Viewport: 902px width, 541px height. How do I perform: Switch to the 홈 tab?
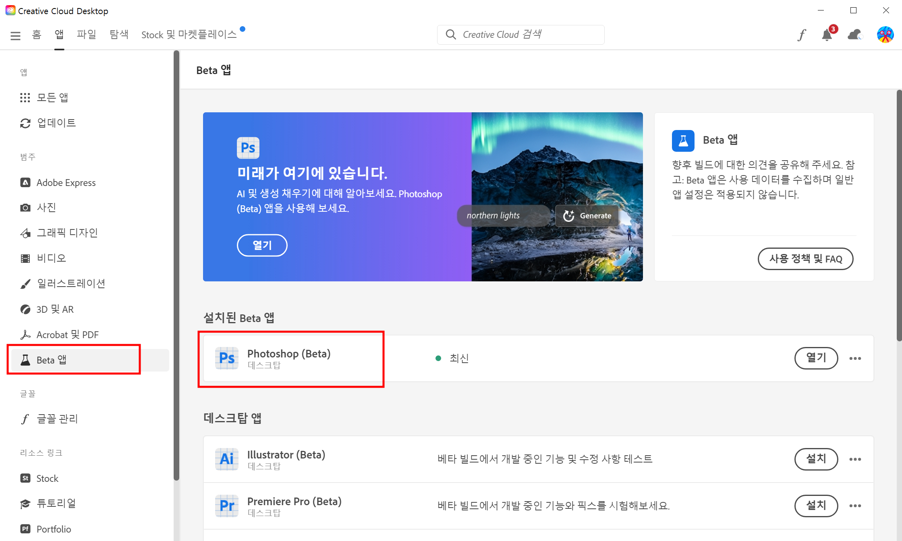tap(37, 35)
